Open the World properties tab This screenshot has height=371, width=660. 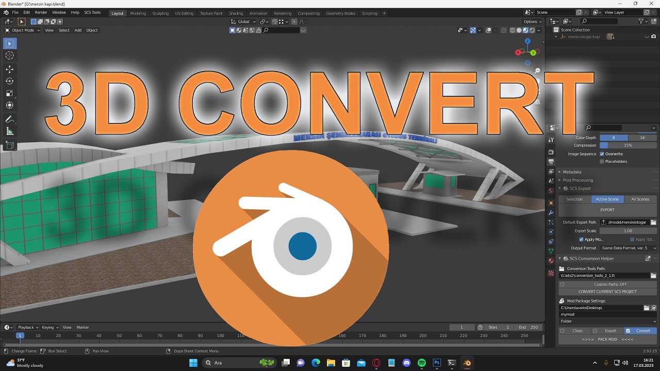[551, 191]
